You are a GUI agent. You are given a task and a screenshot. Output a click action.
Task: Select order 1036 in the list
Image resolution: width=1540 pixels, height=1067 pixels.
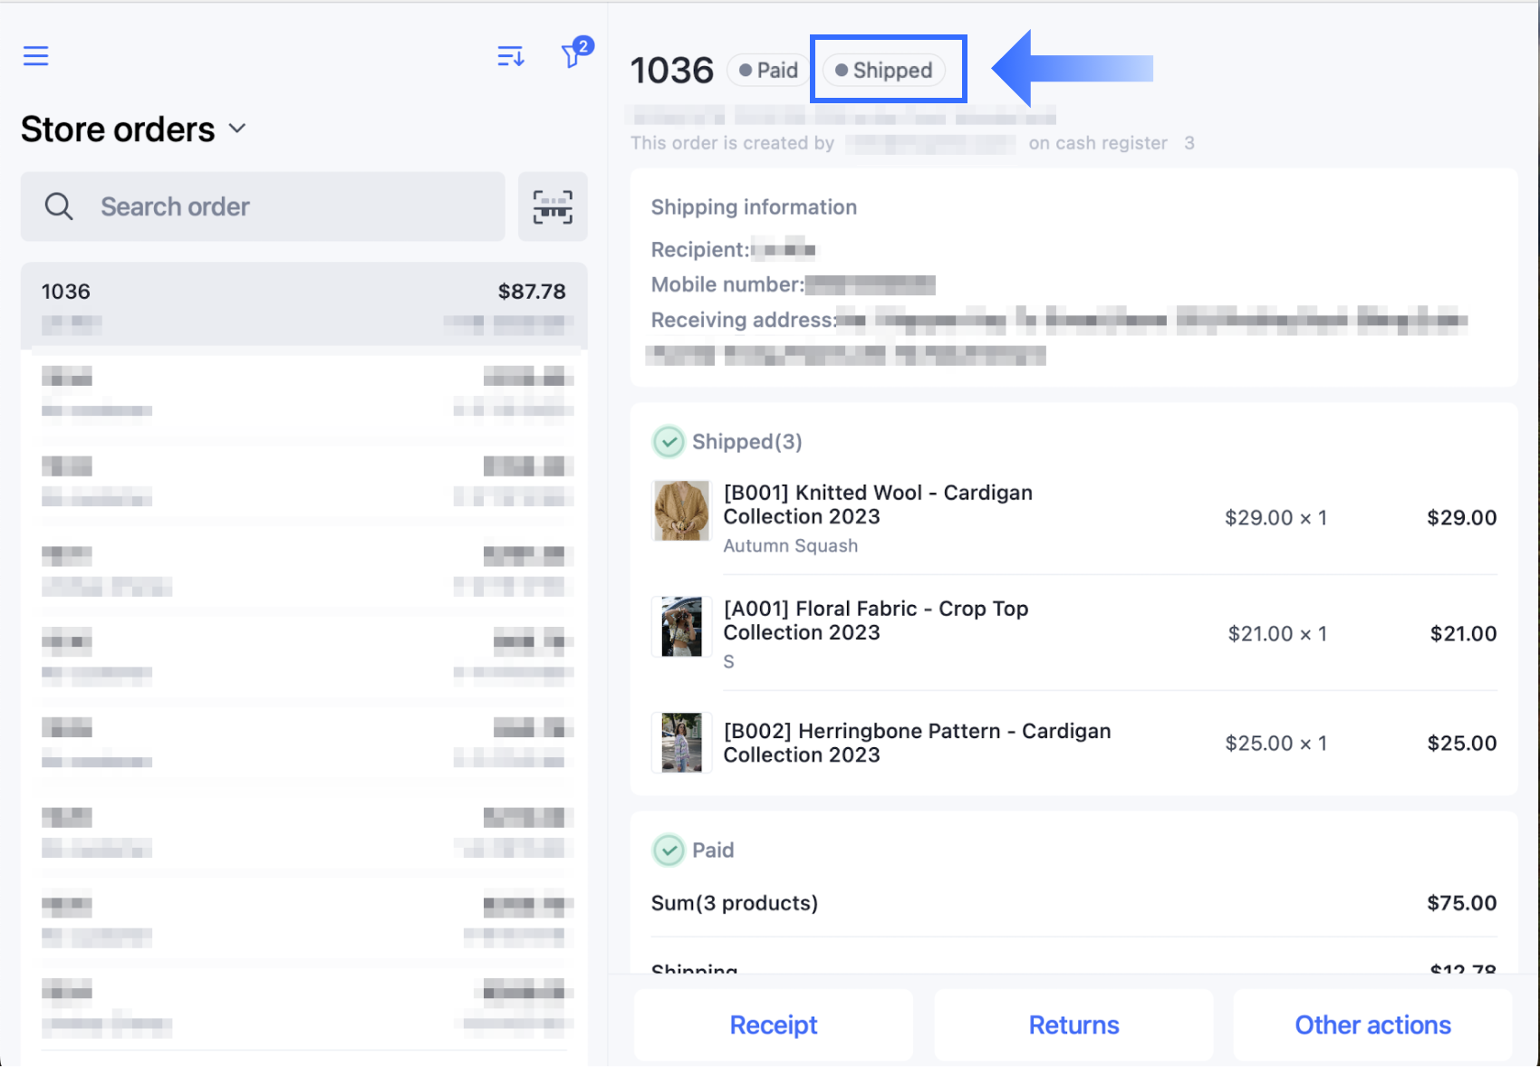[303, 305]
